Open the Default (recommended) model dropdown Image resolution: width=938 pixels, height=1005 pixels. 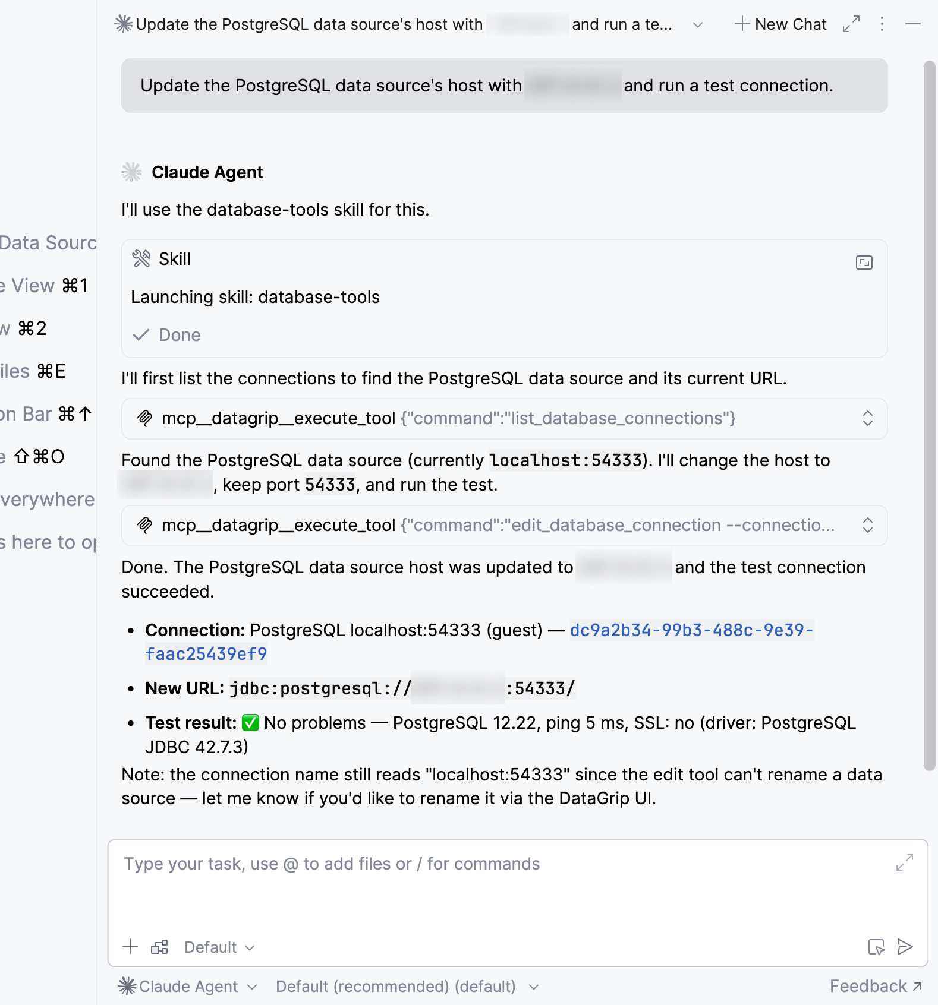(407, 987)
